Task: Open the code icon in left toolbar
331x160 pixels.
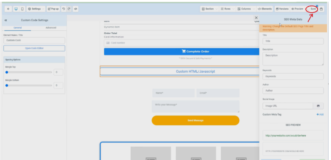Action: click(76, 9)
